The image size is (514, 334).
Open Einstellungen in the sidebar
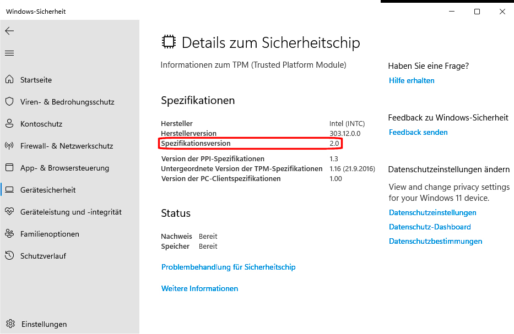[x=44, y=324]
